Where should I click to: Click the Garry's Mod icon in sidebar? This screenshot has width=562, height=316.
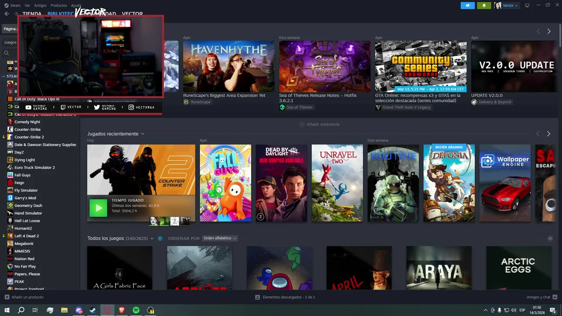[10, 198]
